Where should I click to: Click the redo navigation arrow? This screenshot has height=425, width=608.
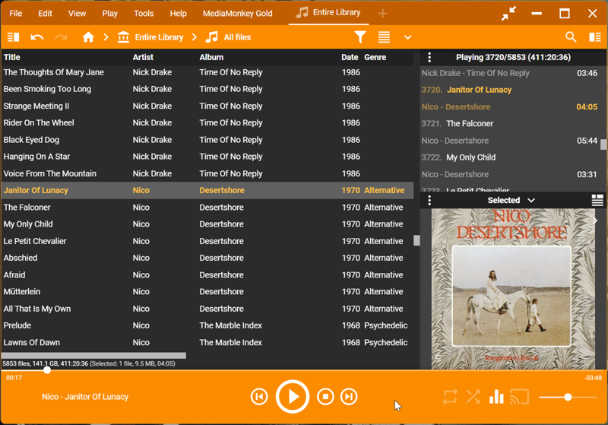click(61, 37)
